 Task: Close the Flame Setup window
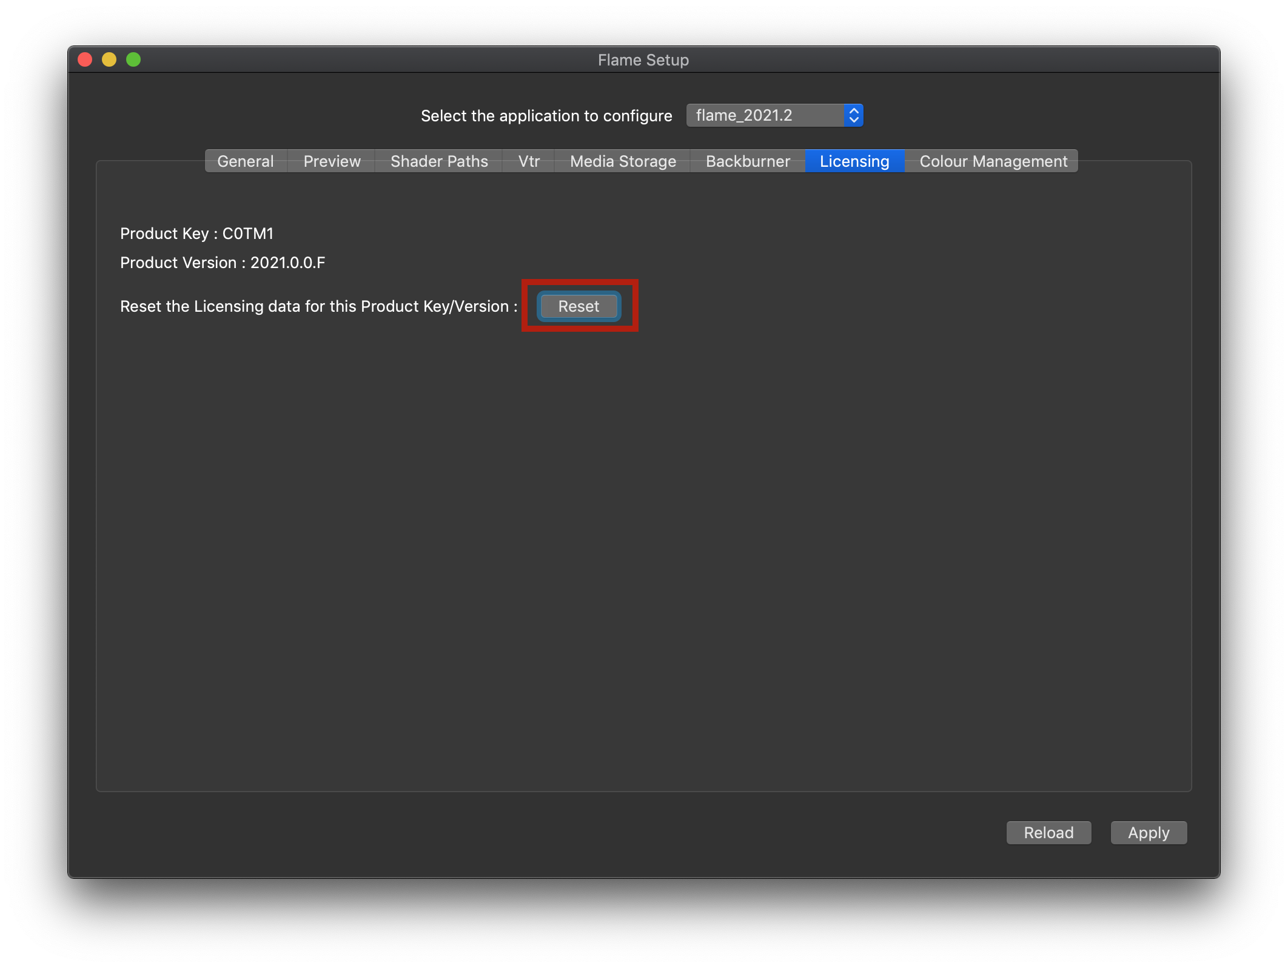86,59
